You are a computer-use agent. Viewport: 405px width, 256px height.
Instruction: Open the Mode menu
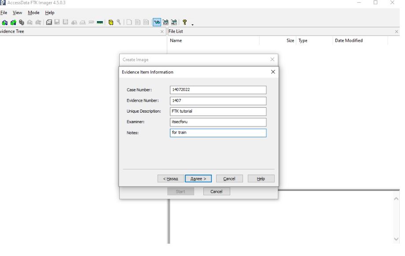pos(33,13)
